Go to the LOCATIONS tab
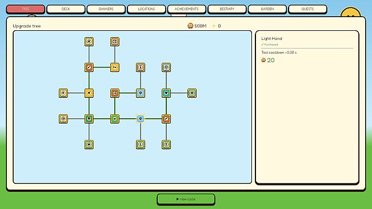Image resolution: width=372 pixels, height=209 pixels. tap(146, 9)
